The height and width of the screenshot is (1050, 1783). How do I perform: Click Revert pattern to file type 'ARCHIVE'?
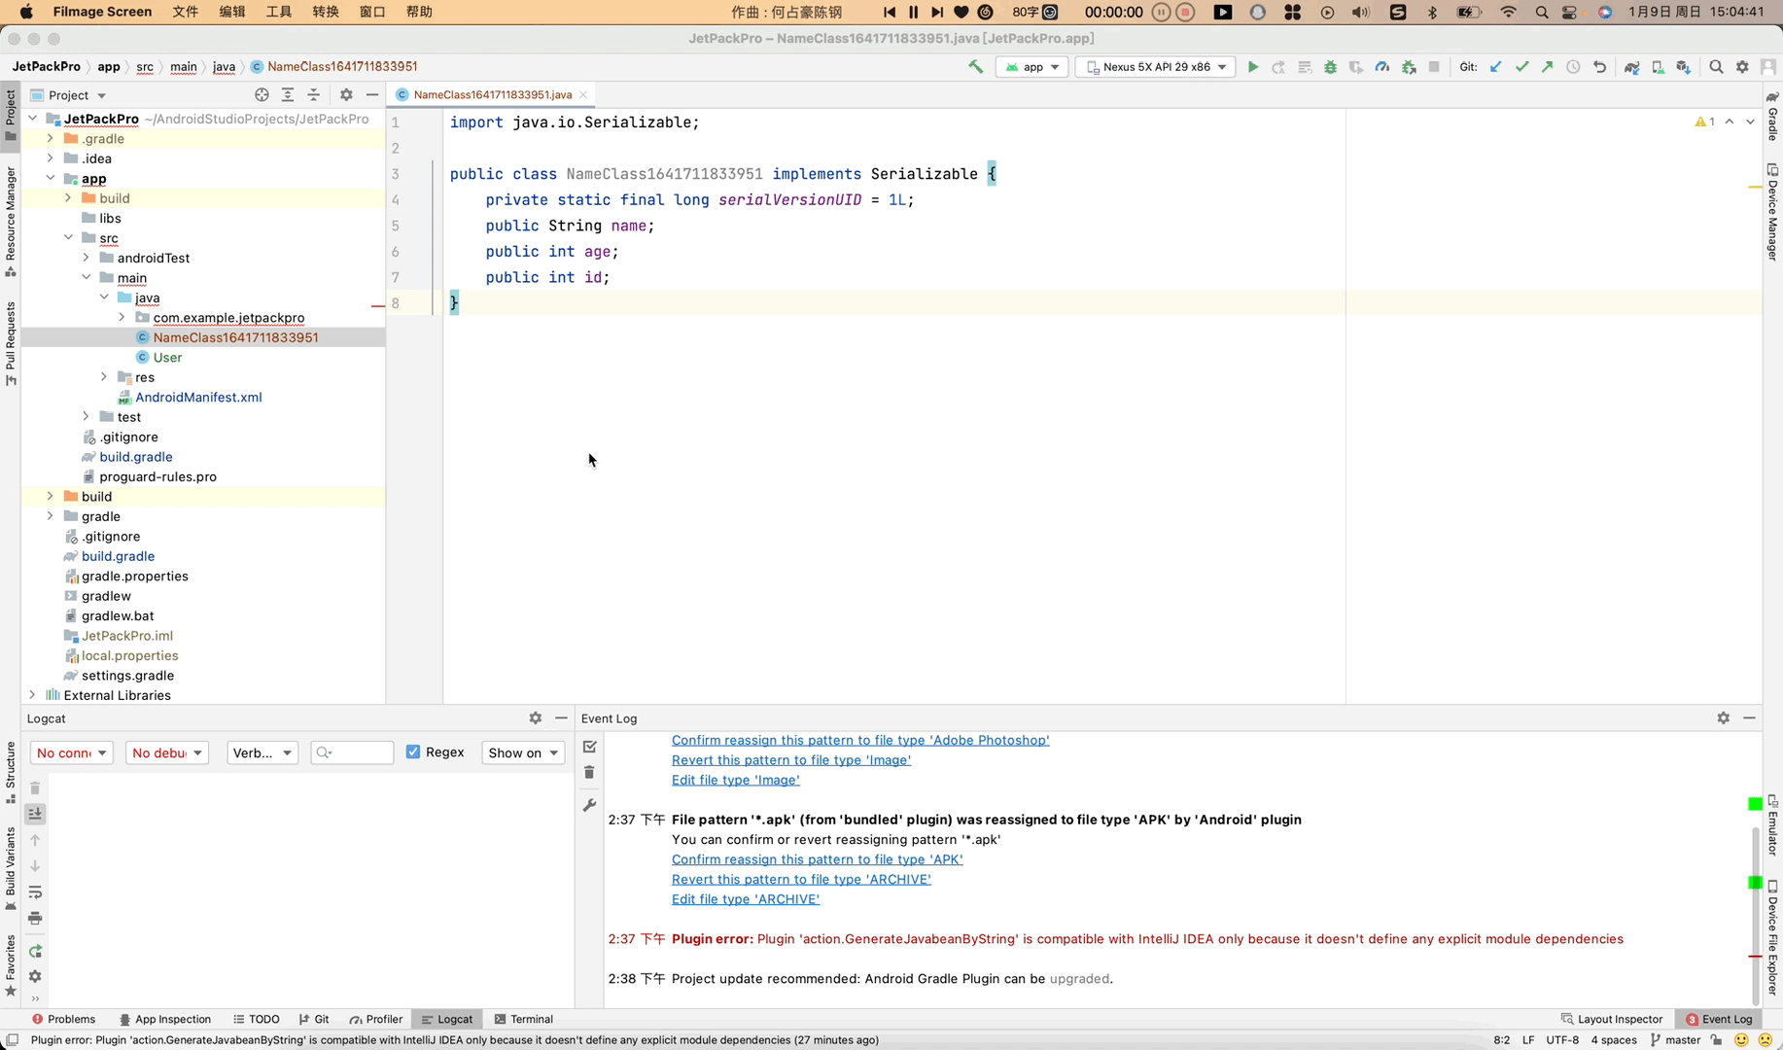point(801,879)
